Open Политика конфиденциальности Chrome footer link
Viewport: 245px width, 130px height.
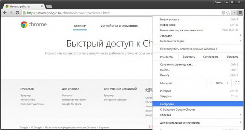(x=70, y=128)
